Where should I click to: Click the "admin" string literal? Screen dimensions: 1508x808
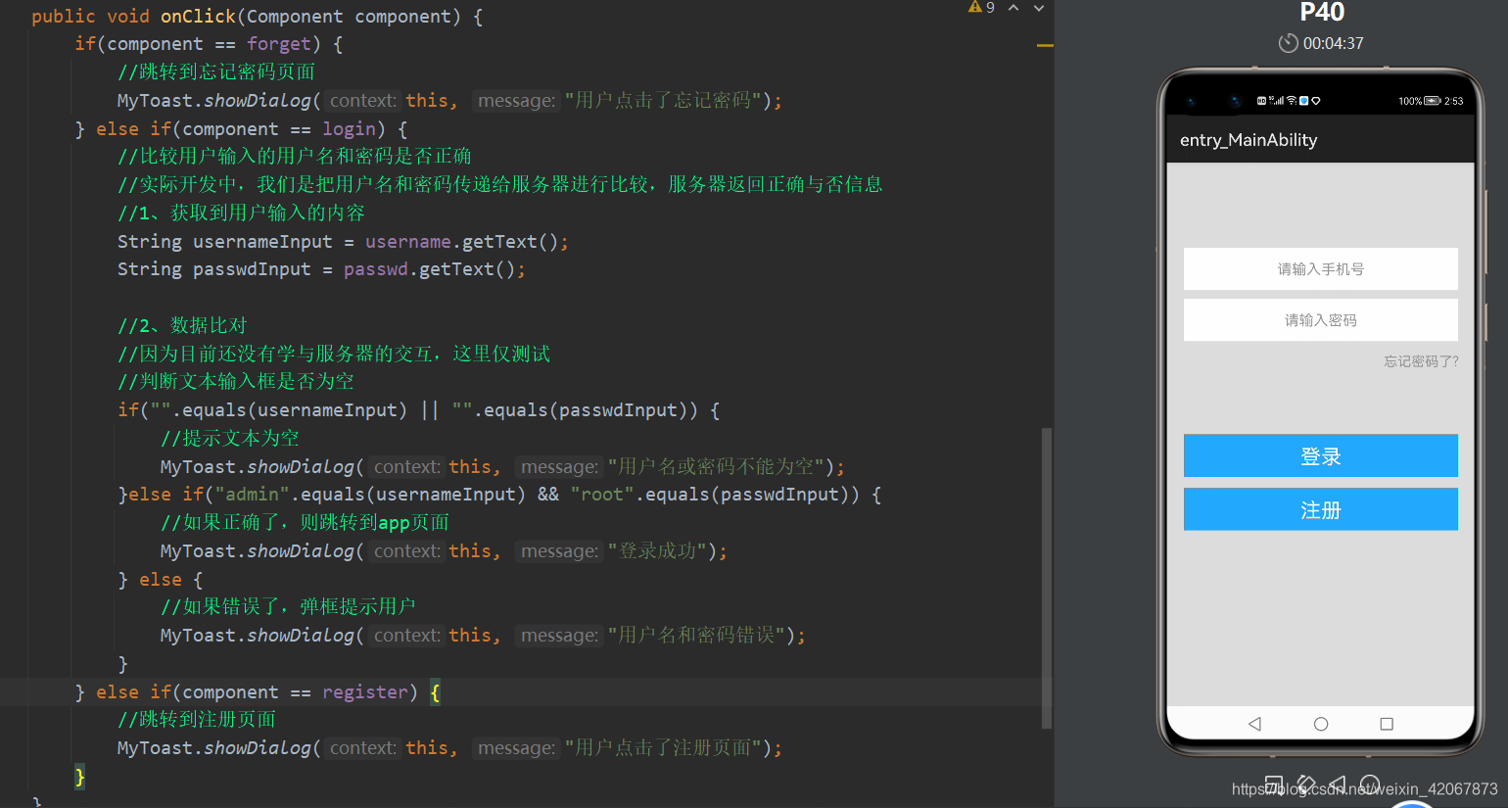(x=252, y=495)
